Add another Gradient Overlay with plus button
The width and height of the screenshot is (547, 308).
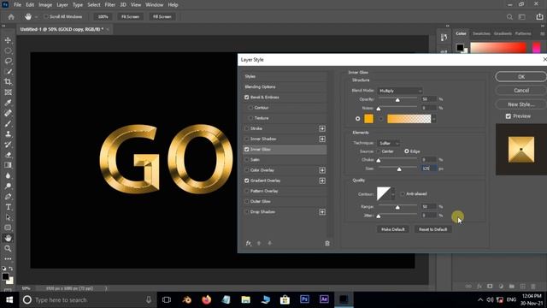[322, 181]
